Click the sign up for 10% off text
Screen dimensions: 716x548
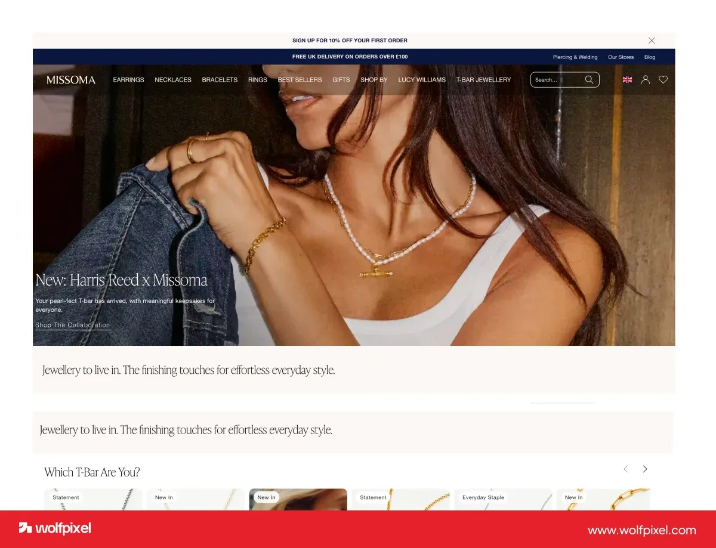(x=350, y=41)
